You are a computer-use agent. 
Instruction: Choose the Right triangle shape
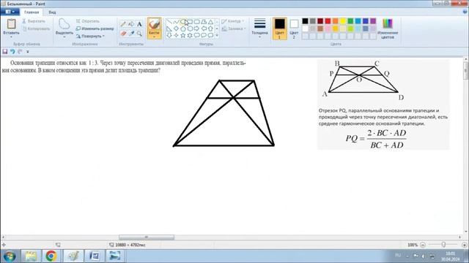[x=169, y=28]
